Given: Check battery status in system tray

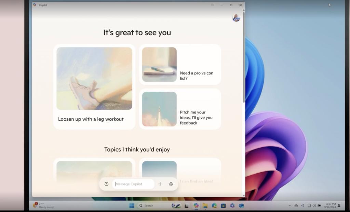Looking at the screenshot, I should [320, 206].
